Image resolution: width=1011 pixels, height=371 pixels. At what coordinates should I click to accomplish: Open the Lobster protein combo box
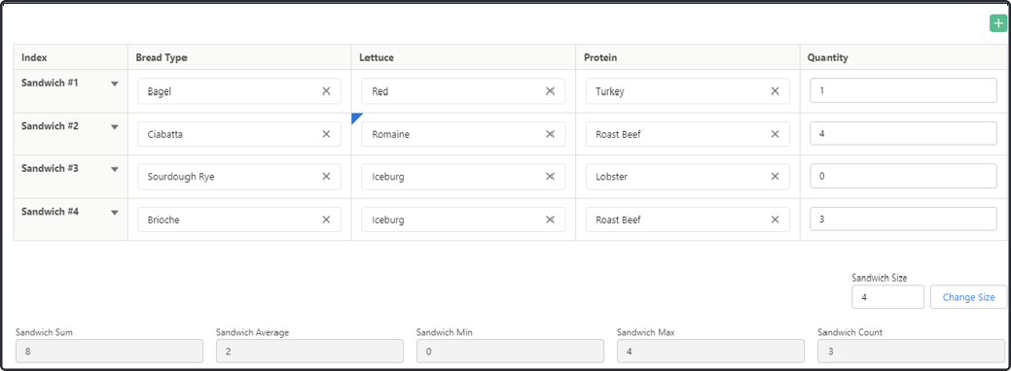tap(688, 177)
